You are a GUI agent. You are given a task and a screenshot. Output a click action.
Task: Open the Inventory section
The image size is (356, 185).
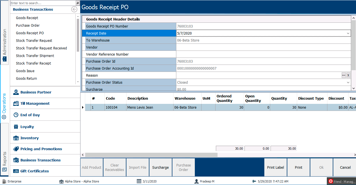coord(29,138)
